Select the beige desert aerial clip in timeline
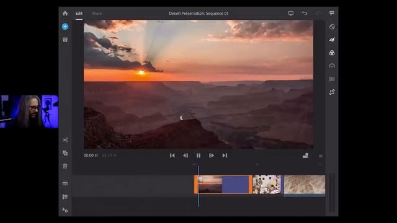This screenshot has height=223, width=397. [305, 185]
